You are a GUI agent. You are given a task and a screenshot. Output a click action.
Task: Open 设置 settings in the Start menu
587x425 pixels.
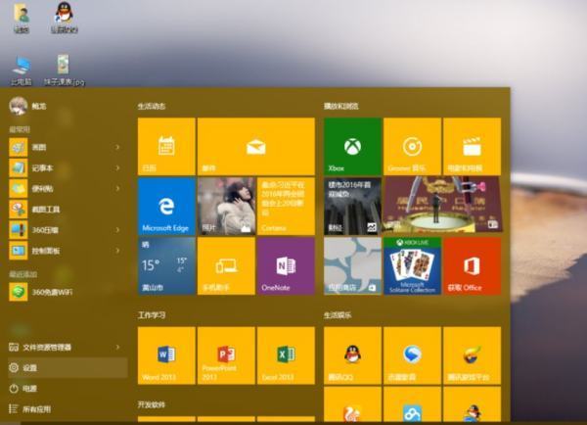tap(68, 367)
